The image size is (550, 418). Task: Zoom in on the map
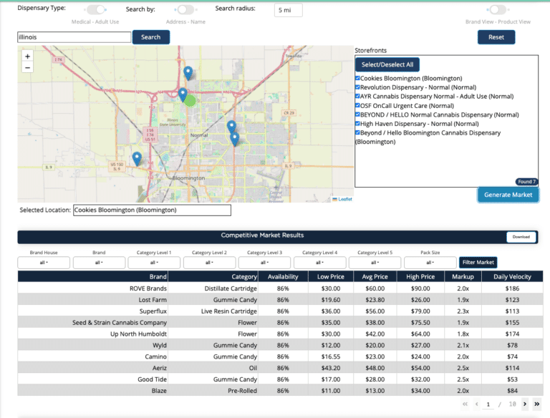click(27, 56)
